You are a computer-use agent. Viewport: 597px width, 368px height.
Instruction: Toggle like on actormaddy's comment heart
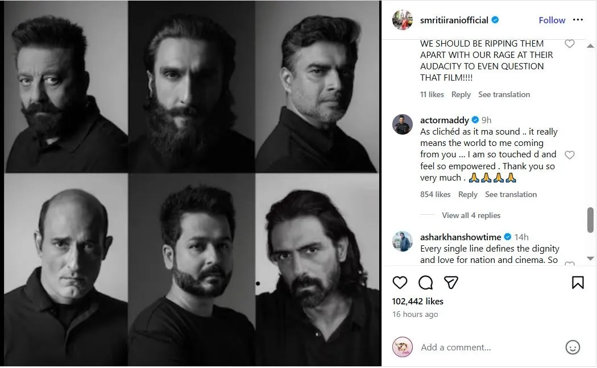(x=570, y=154)
